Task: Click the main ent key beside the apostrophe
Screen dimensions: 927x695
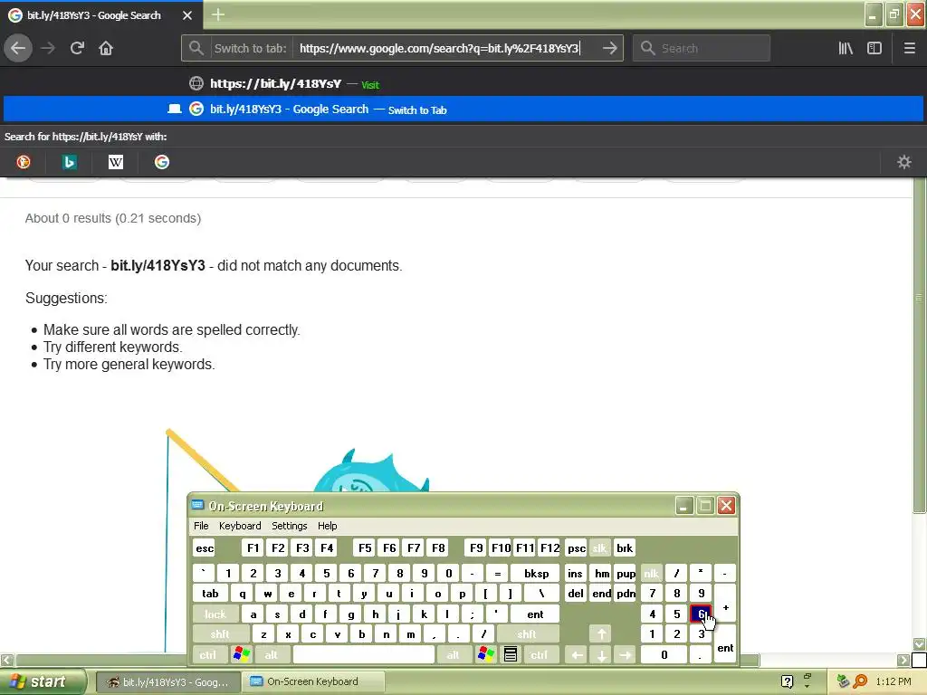Action: coord(535,614)
